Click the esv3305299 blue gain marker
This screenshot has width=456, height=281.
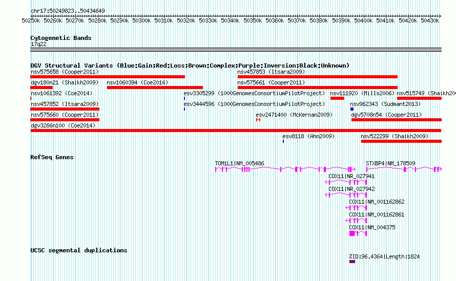(x=184, y=98)
